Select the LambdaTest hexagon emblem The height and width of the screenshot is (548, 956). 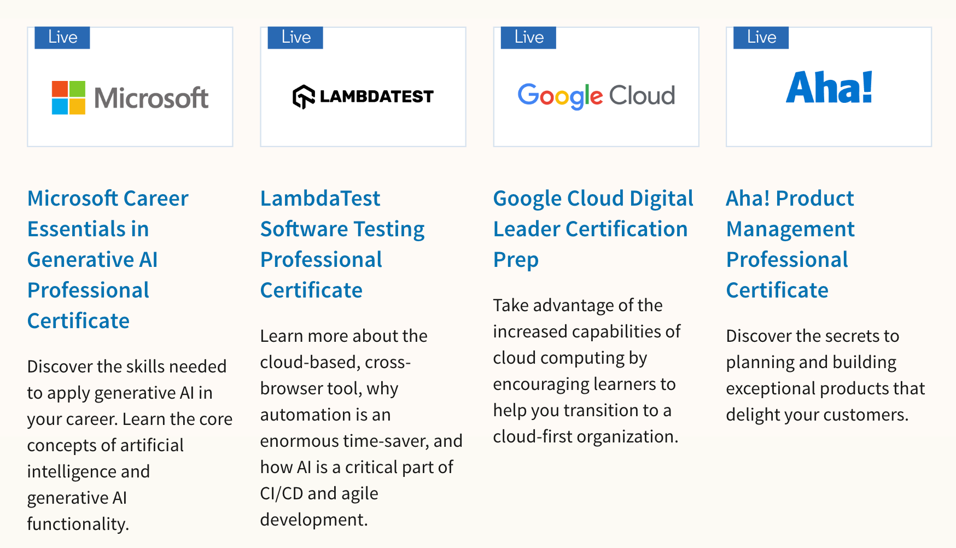tap(304, 97)
